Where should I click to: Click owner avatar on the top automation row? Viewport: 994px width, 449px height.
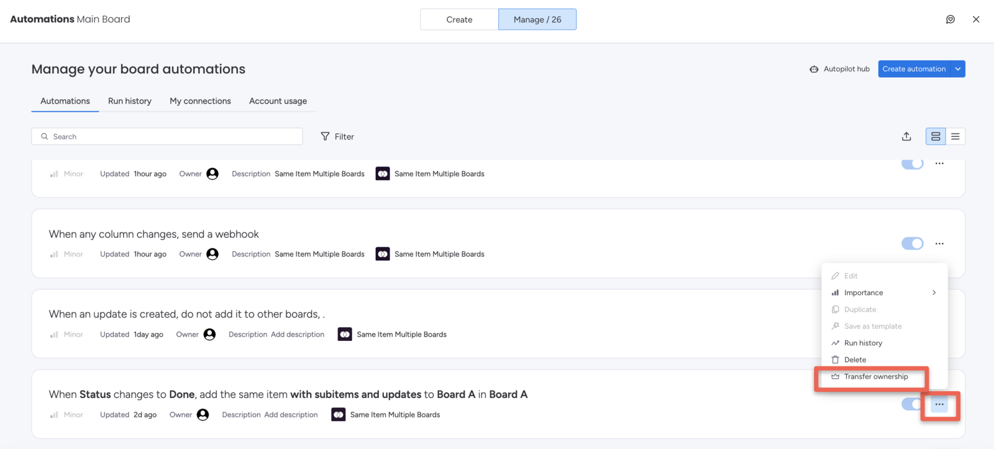click(x=212, y=174)
